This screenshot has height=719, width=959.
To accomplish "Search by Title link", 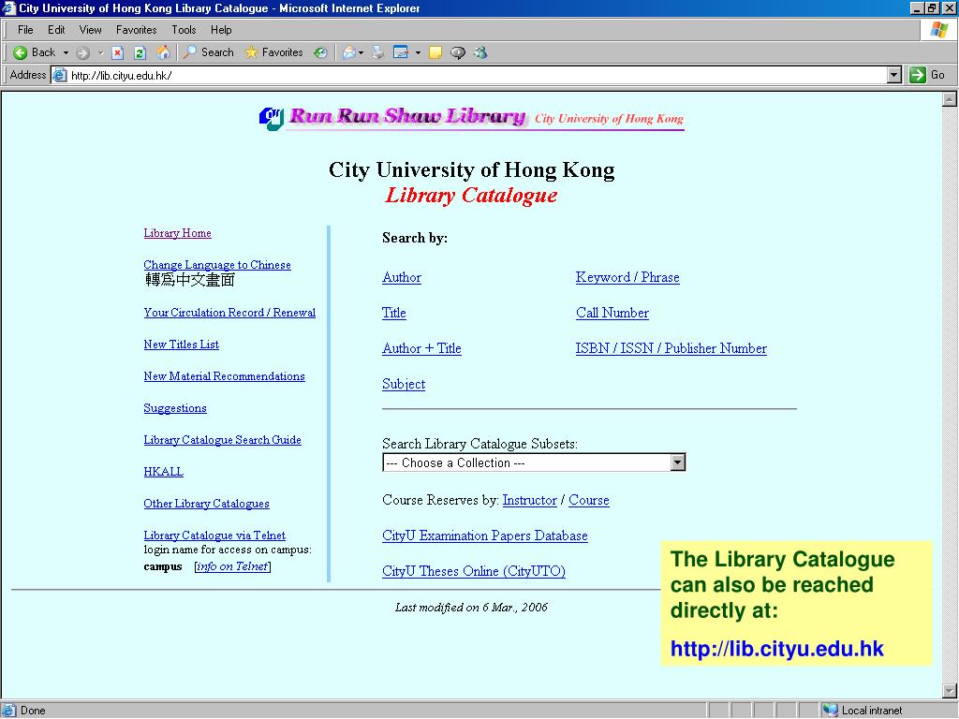I will click(x=394, y=313).
